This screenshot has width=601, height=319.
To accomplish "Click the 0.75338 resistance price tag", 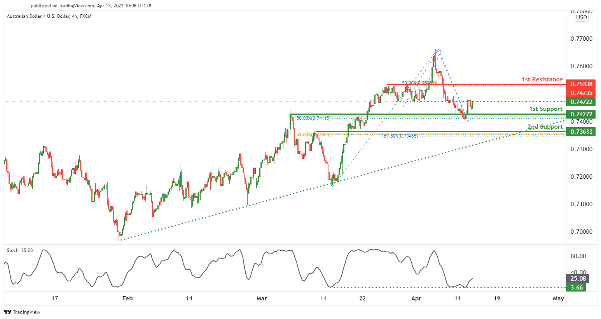I will [x=581, y=84].
